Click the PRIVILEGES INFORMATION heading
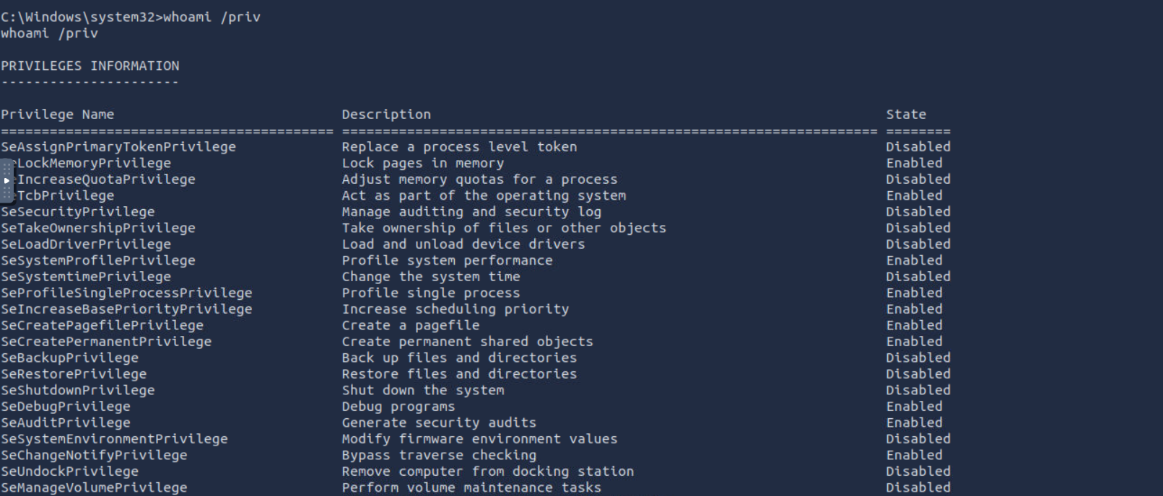 [x=90, y=66]
